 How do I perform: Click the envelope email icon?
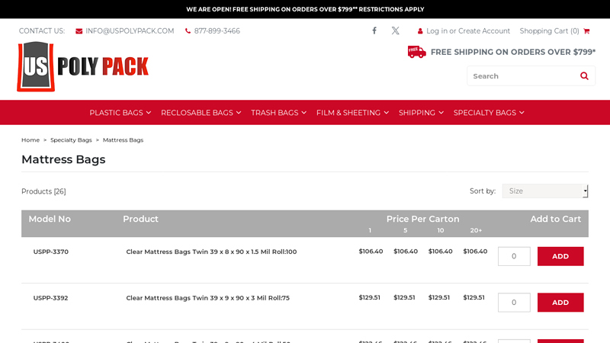[79, 31]
